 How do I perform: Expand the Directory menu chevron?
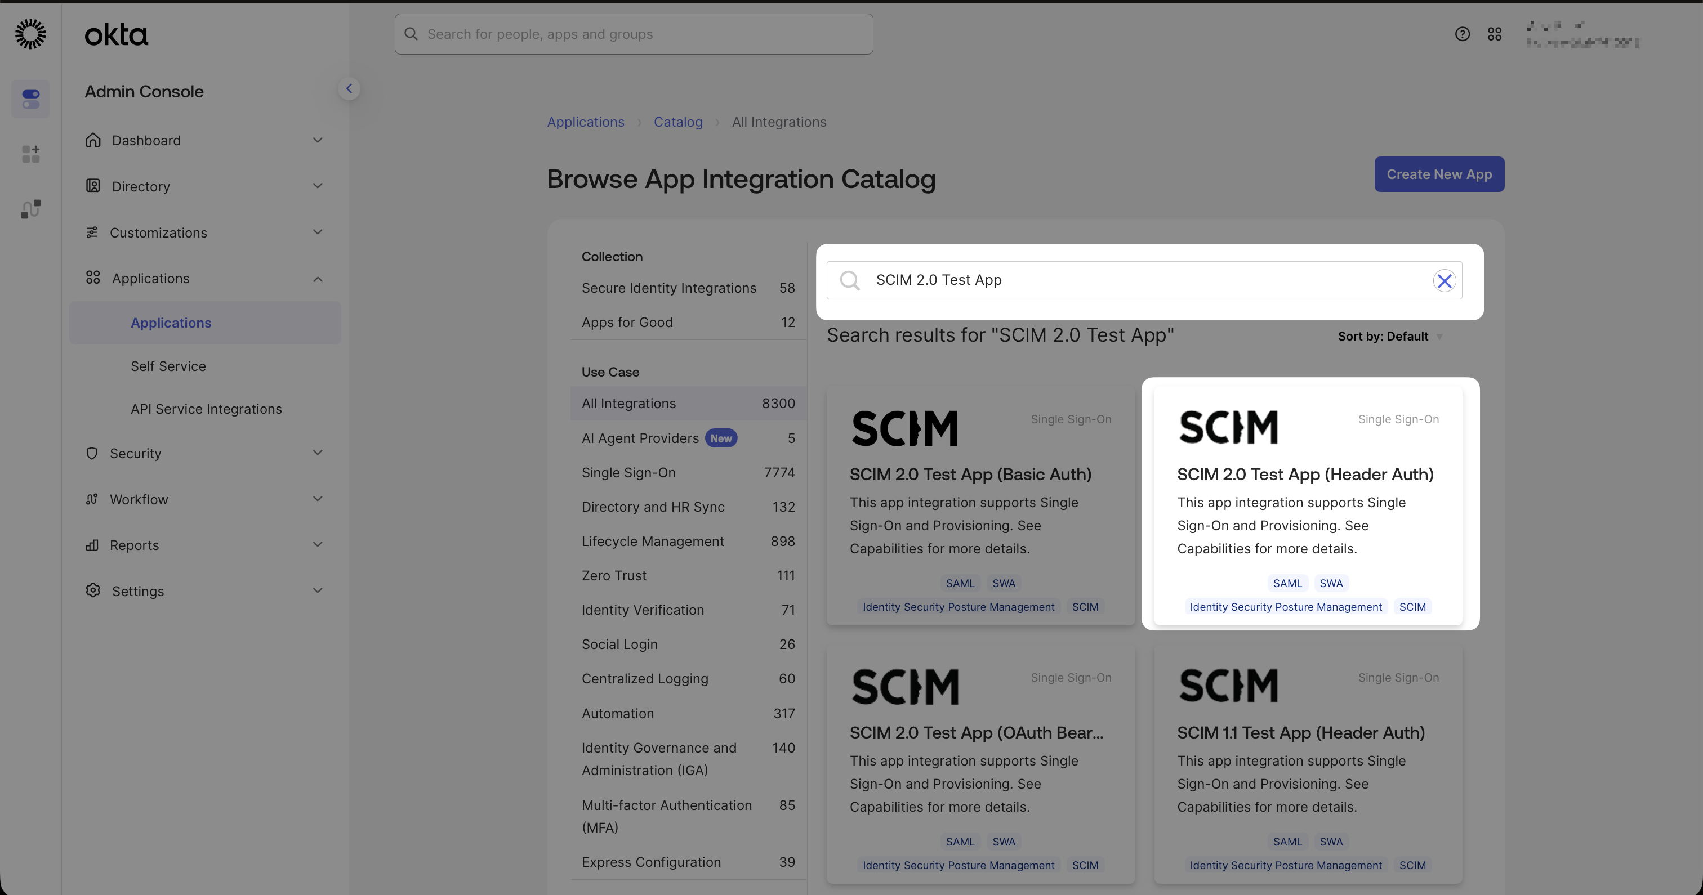pyautogui.click(x=318, y=186)
